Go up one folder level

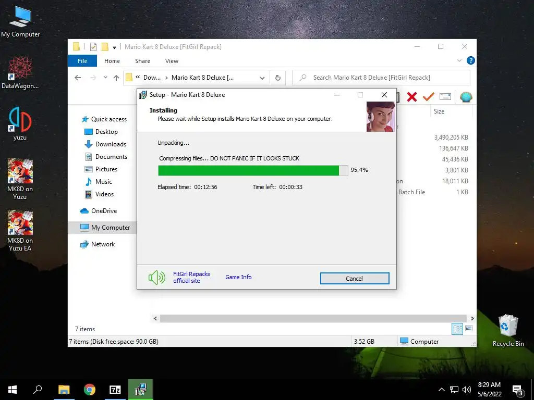116,78
